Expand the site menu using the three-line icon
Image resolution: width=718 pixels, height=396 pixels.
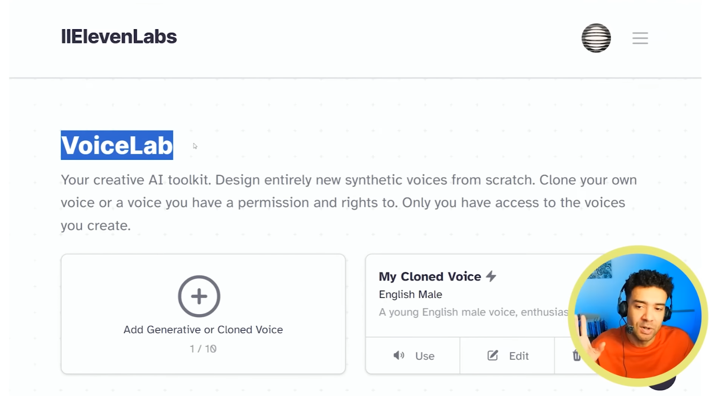pos(640,38)
